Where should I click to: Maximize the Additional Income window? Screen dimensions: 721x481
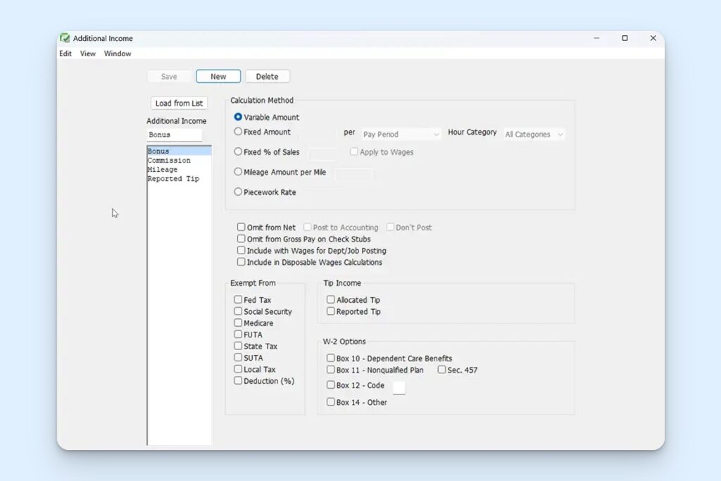point(625,38)
